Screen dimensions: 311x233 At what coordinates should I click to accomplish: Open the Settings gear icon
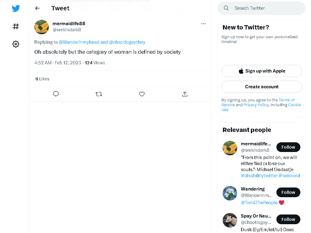(16, 44)
